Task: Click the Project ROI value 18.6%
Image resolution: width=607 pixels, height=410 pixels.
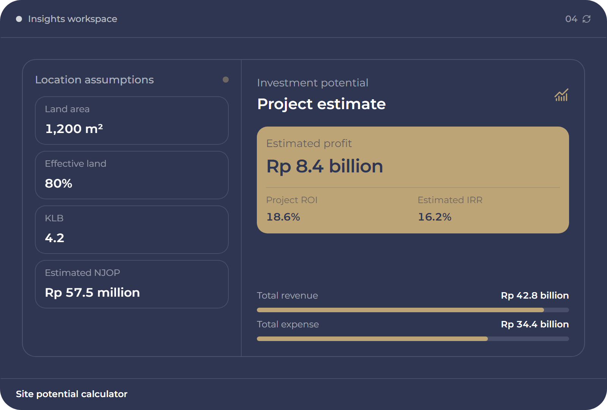Action: point(283,217)
